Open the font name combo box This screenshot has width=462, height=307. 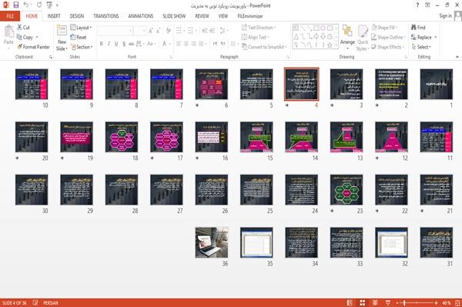tap(115, 31)
